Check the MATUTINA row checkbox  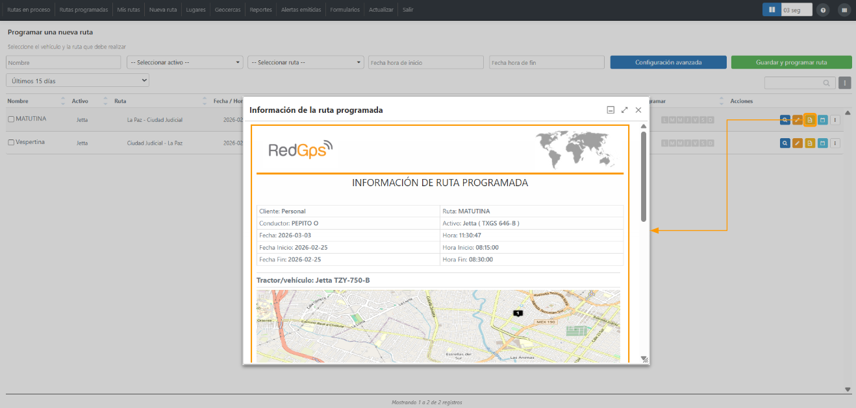[11, 119]
